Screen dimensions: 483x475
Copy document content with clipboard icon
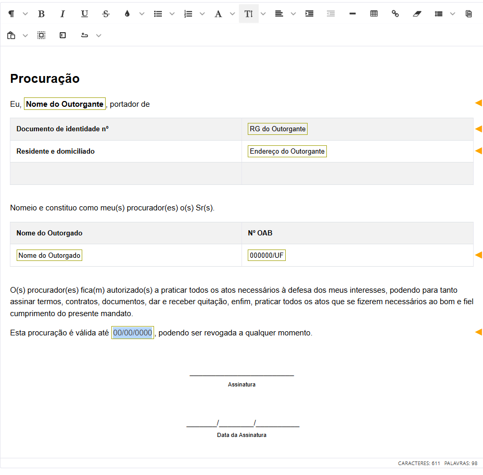pyautogui.click(x=468, y=14)
